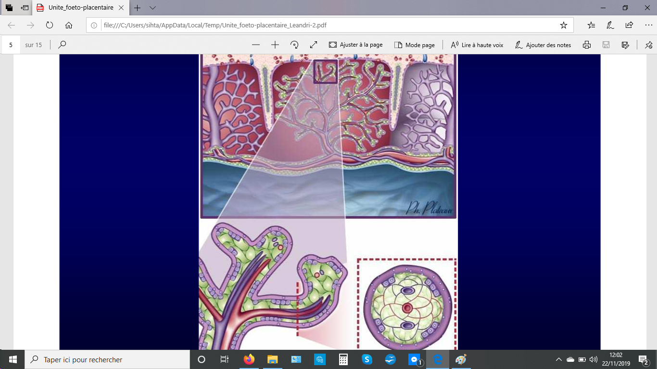The width and height of the screenshot is (657, 369).
Task: Click Ajuster à la page
Action: click(356, 45)
